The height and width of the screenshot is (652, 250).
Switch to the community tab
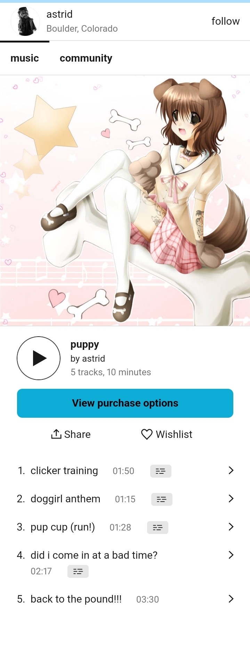click(86, 58)
